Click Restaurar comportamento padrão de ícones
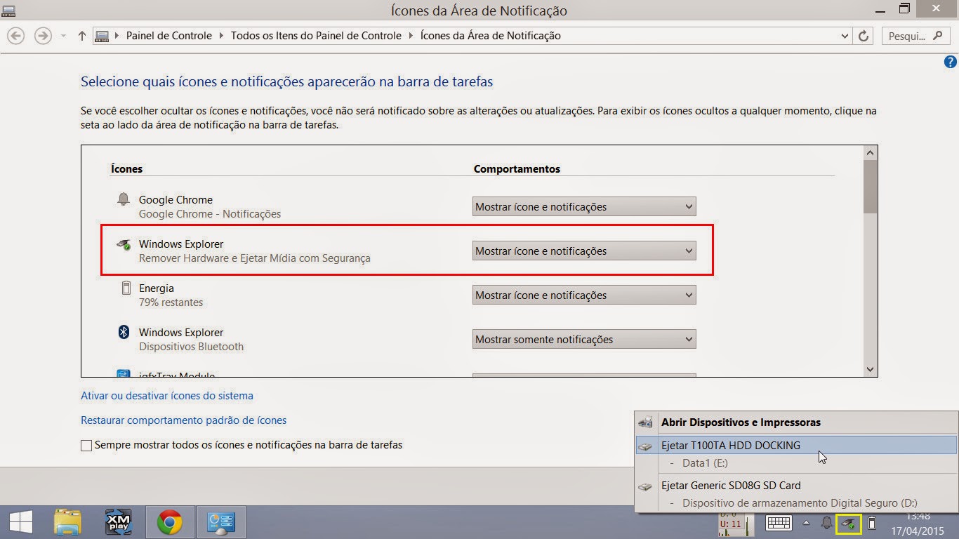959x539 pixels. 184,420
